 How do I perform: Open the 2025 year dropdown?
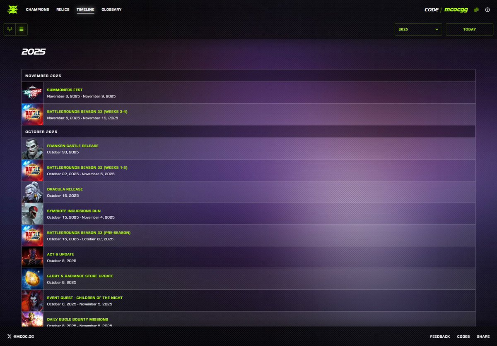418,29
